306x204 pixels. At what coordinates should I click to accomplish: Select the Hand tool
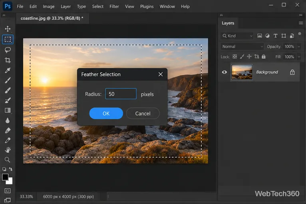8,150
